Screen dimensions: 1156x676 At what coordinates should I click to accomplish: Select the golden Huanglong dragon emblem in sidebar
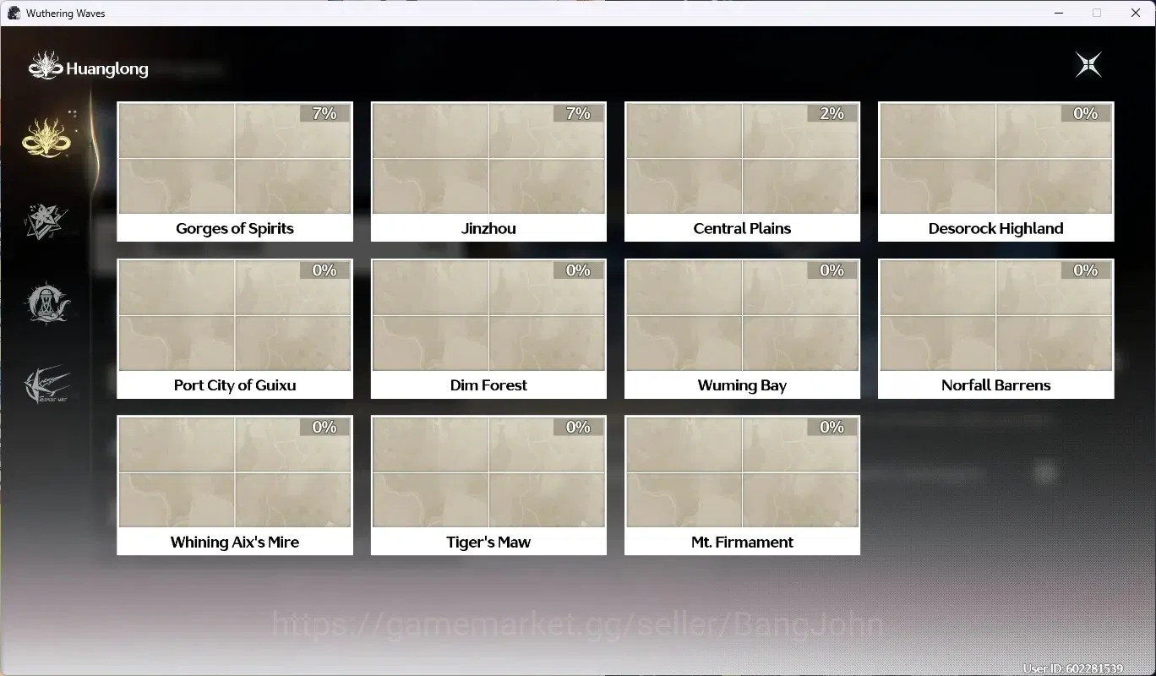(x=48, y=136)
